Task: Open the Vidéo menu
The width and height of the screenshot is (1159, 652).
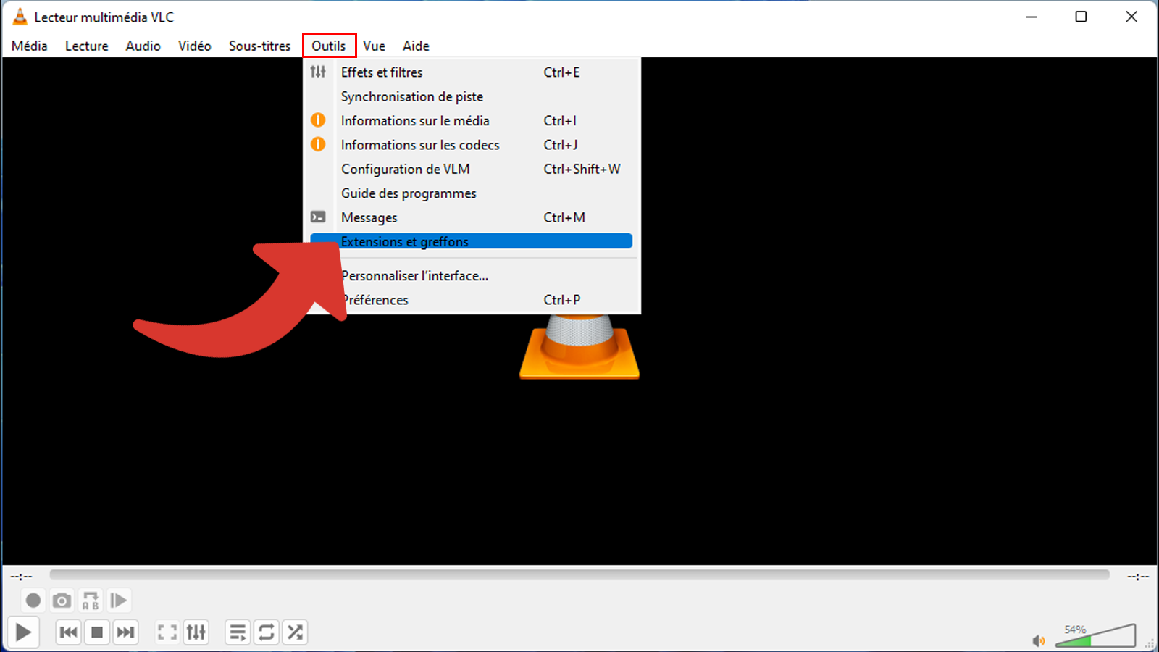Action: [x=195, y=46]
